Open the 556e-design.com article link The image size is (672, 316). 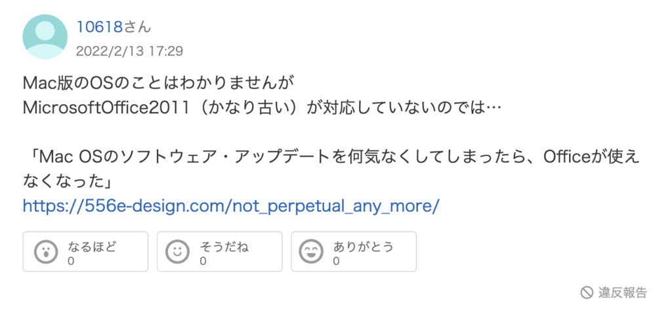coord(231,206)
